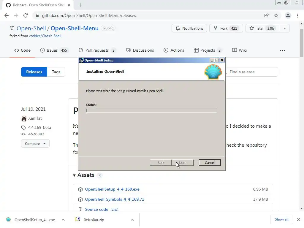Viewport: 304px width, 228px height.
Task: Open the repository nav overflow ellipsis
Action: click(x=283, y=50)
